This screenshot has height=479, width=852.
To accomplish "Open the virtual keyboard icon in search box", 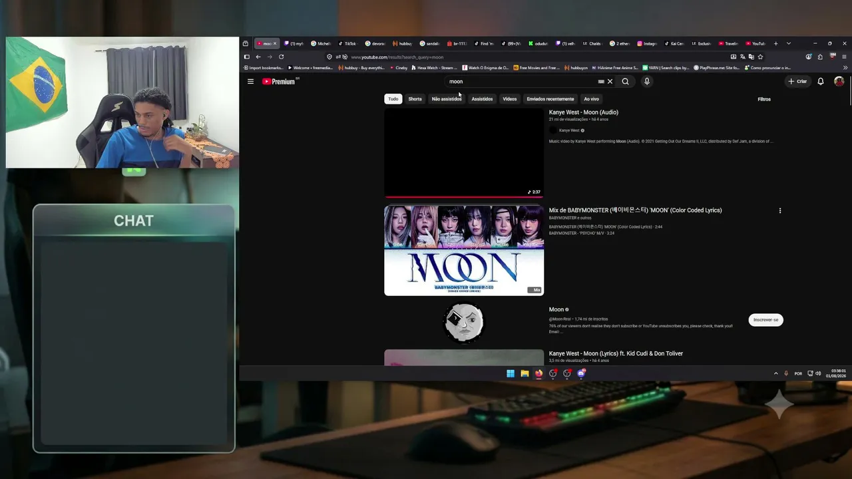I will pos(601,81).
